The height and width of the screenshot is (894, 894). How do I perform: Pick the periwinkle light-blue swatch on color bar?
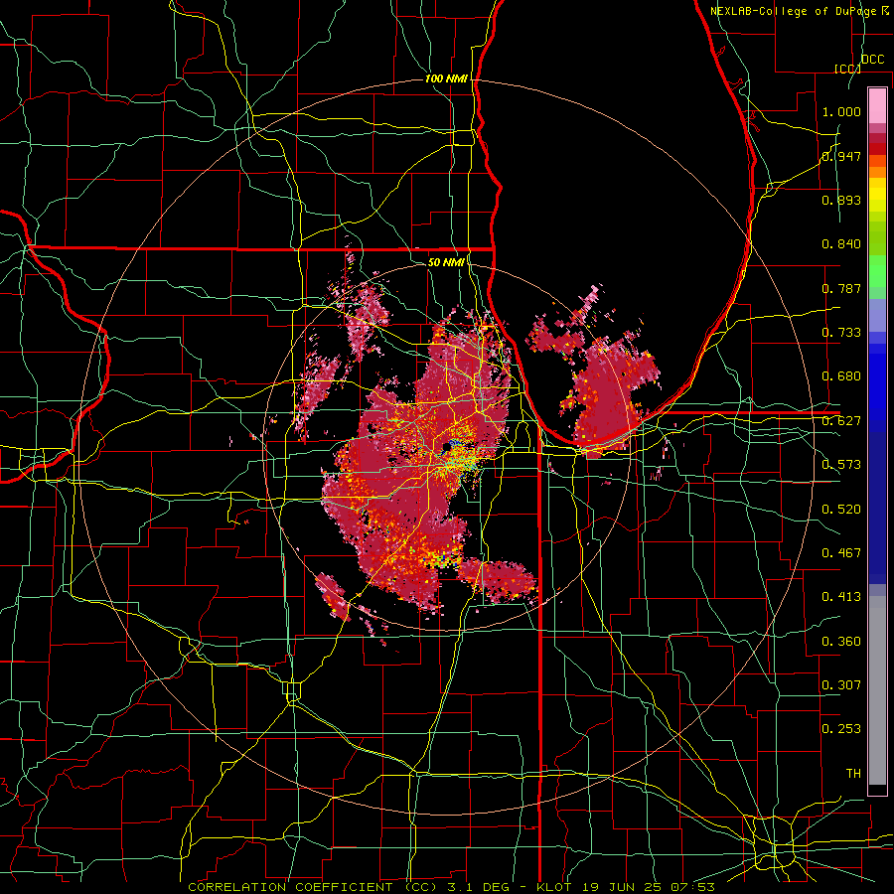pyautogui.click(x=877, y=315)
